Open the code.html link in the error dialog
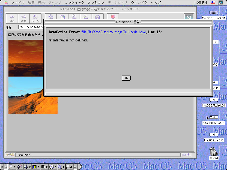The image size is (227, 170). point(113,32)
